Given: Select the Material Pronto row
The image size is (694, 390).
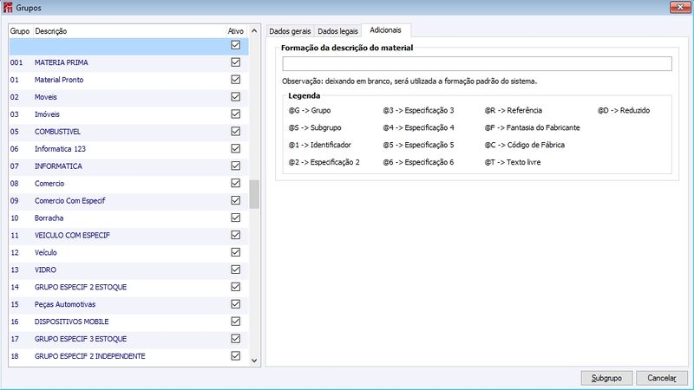Looking at the screenshot, I should coord(128,80).
